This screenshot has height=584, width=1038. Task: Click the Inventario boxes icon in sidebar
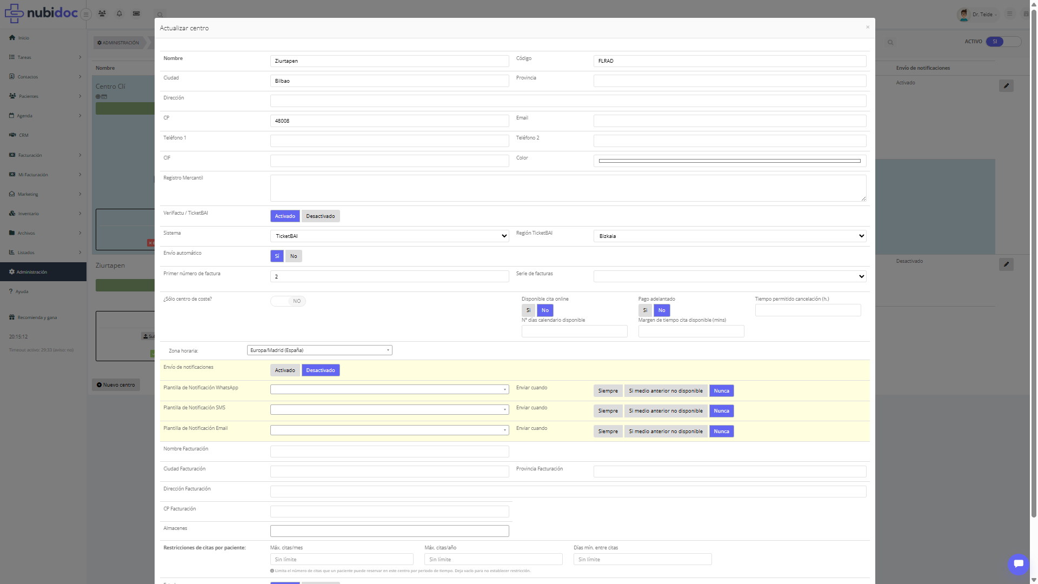12,213
